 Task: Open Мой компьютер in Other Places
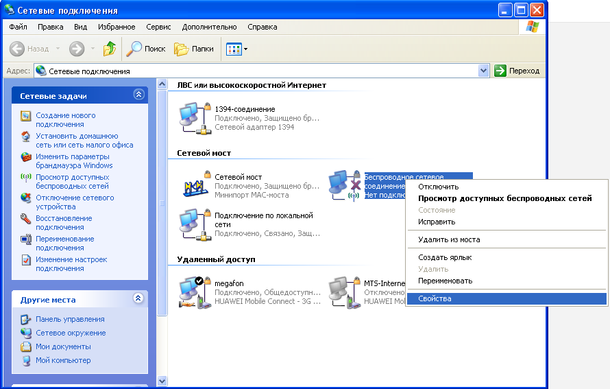tap(63, 360)
